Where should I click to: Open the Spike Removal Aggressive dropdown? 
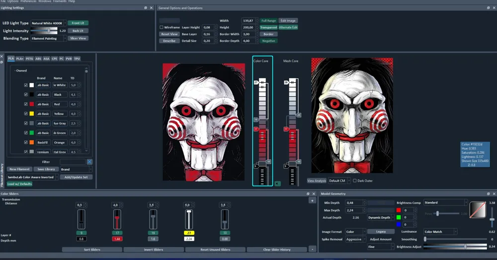(x=355, y=239)
